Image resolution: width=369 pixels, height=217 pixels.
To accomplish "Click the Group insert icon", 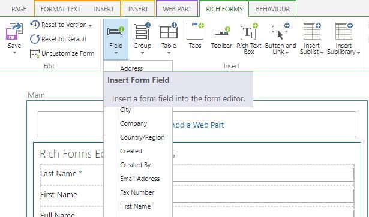I will pyautogui.click(x=142, y=31).
